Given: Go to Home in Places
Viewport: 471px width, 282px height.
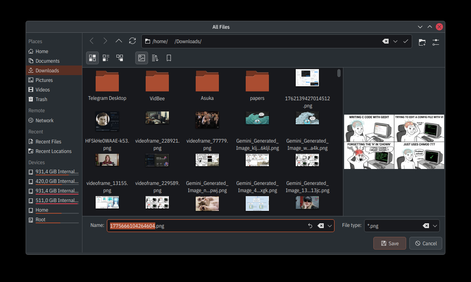Looking at the screenshot, I should tap(54, 51).
